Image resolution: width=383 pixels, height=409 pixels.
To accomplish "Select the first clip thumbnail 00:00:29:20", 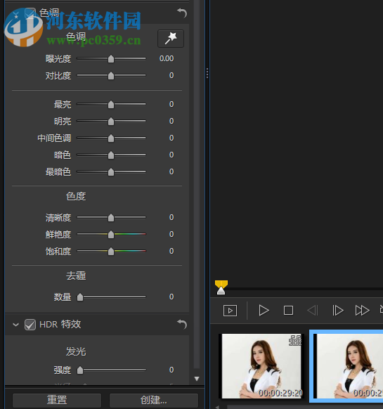I will point(261,366).
